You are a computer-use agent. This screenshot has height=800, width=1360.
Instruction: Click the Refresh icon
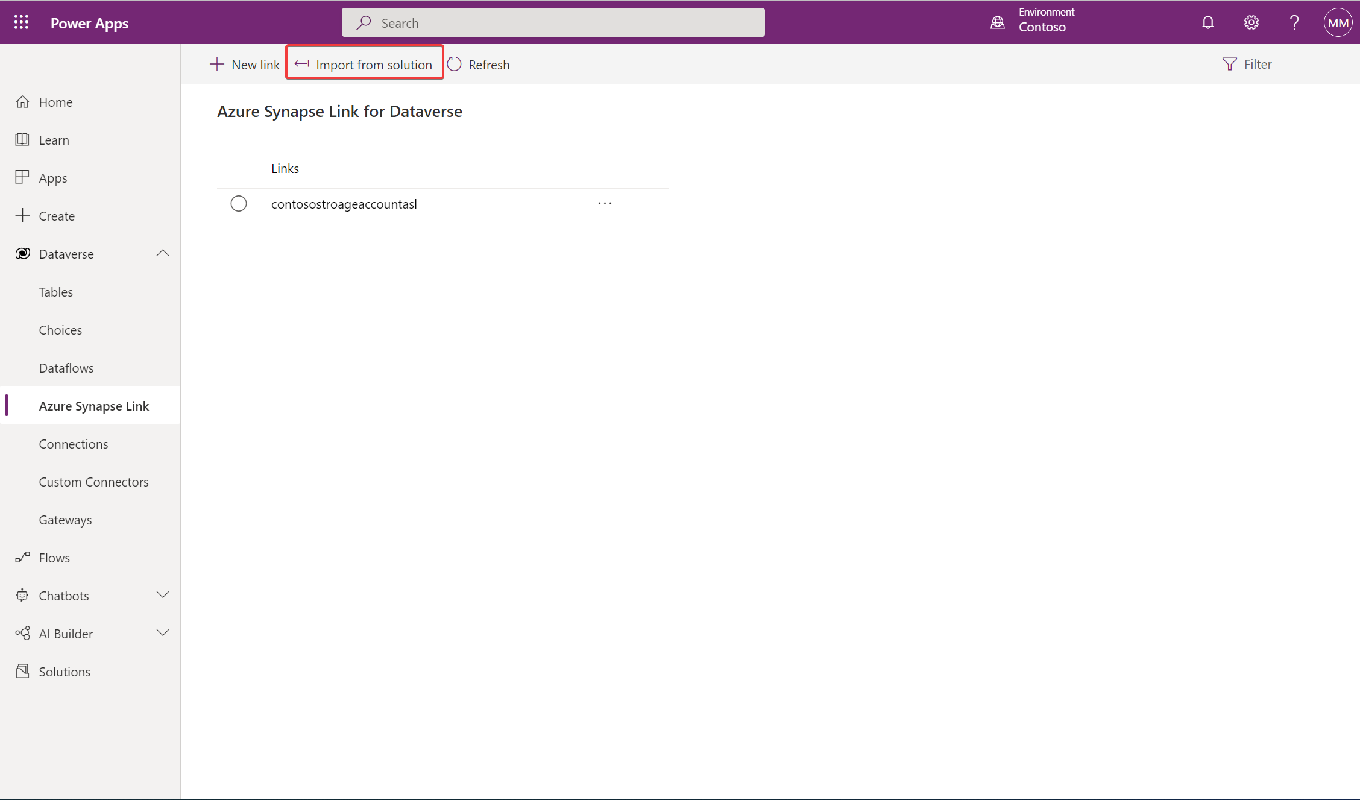click(455, 64)
